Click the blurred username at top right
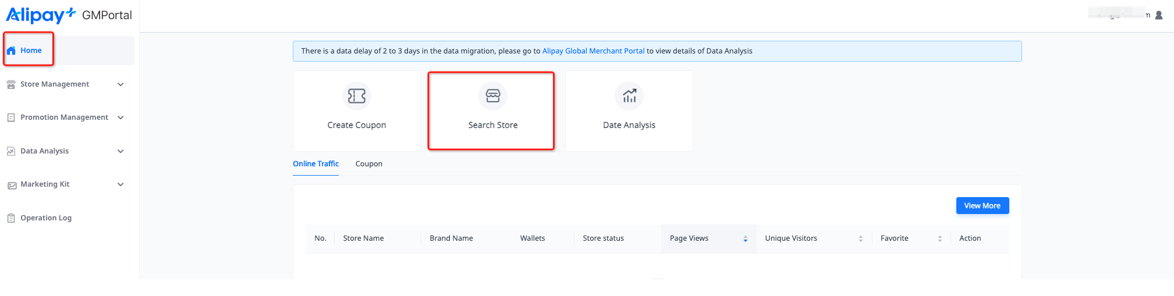1174x296 pixels. 1119,14
